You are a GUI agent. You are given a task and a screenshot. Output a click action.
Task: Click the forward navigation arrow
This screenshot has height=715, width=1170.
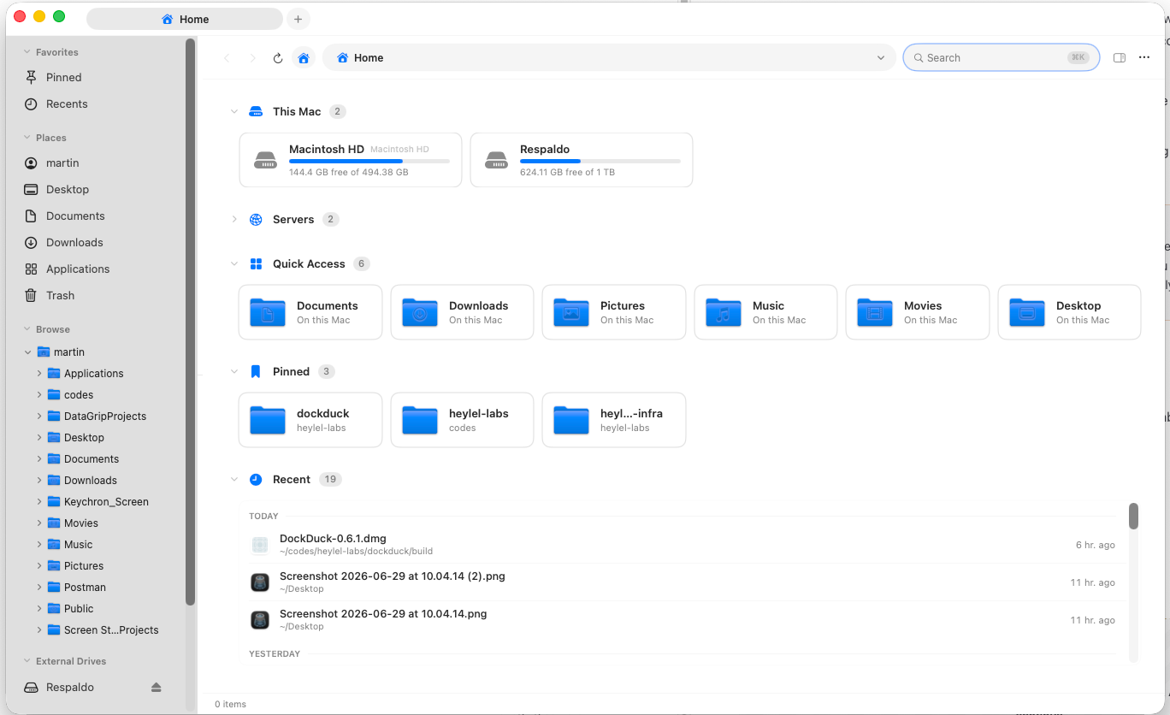252,58
